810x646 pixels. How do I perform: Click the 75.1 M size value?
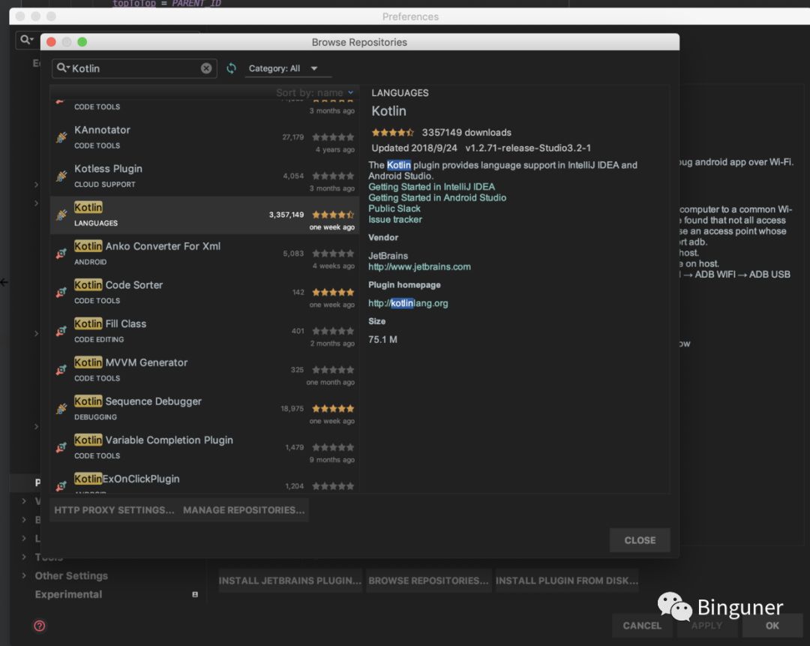(x=382, y=340)
